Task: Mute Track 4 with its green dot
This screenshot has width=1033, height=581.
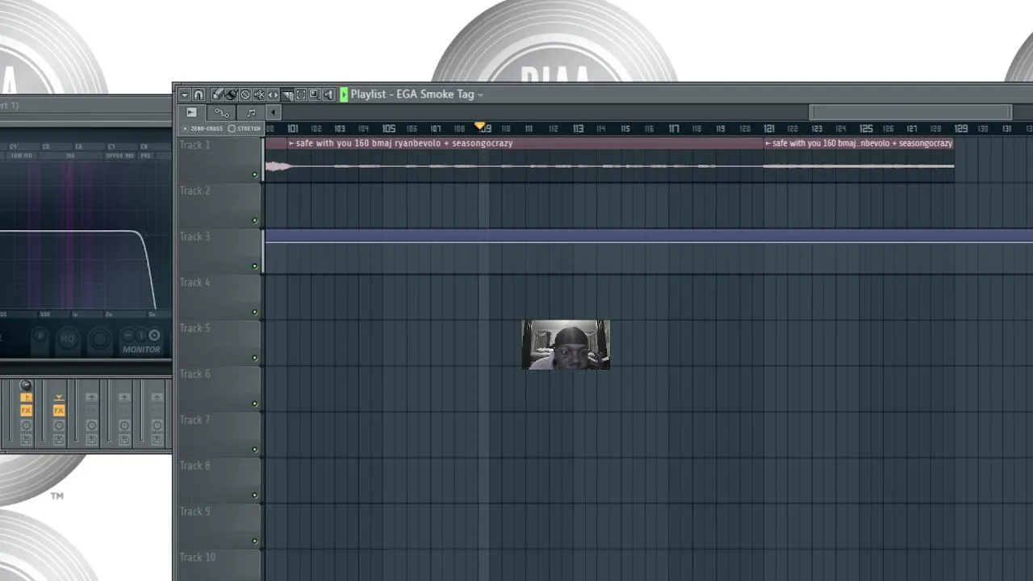Action: (255, 312)
